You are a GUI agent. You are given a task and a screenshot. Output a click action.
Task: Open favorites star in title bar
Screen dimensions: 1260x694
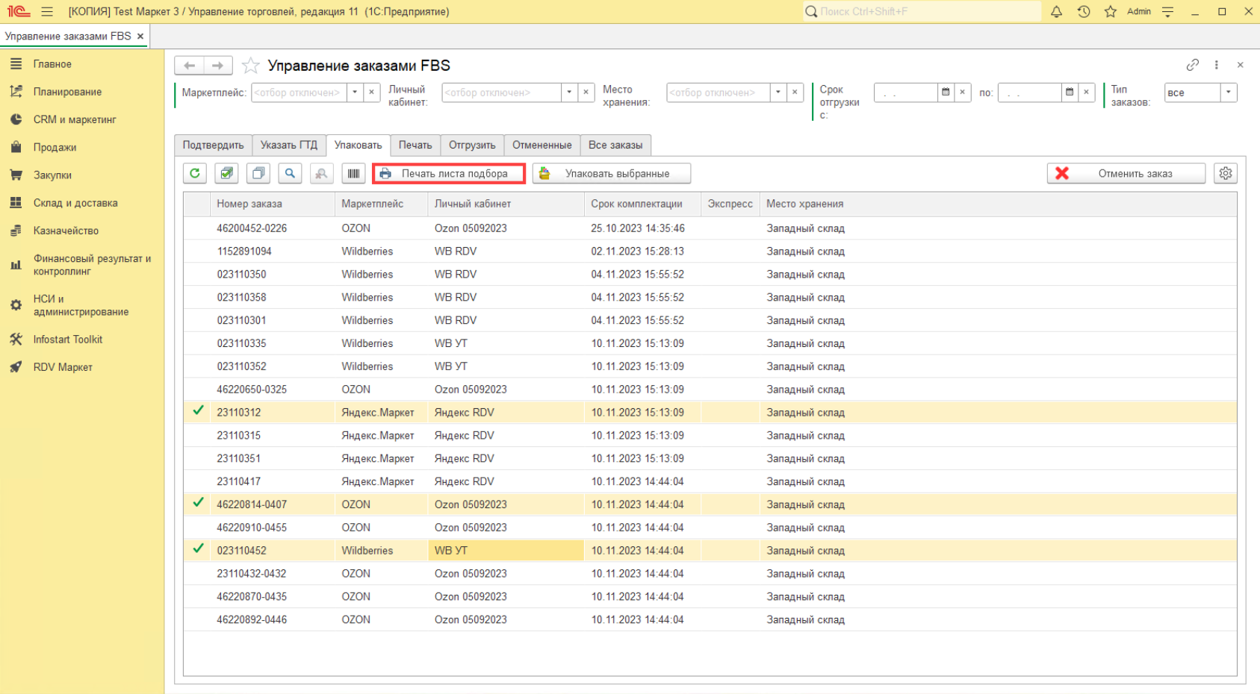pos(1111,11)
